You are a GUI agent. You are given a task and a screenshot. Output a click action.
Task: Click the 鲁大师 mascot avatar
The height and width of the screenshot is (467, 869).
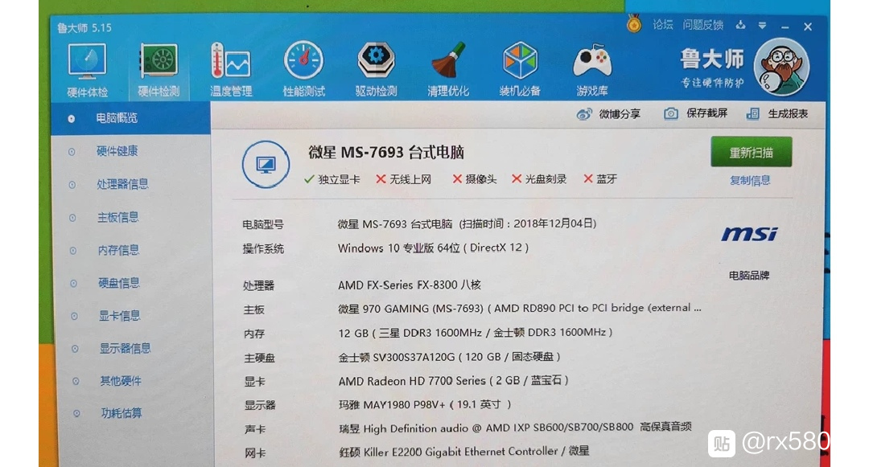[781, 67]
